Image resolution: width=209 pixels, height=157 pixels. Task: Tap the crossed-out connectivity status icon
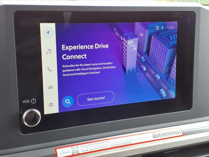157,28
